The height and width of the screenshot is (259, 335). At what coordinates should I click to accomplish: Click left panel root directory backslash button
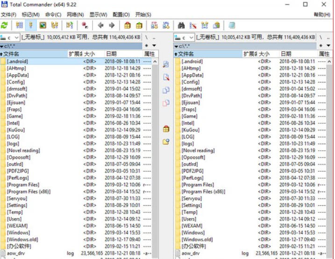click(x=146, y=37)
